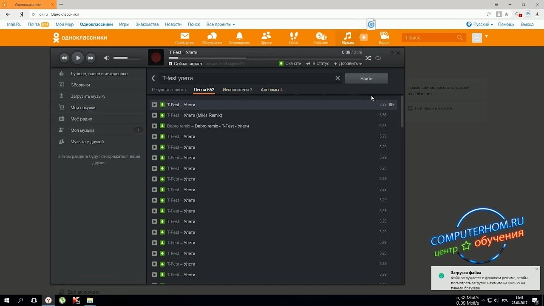Close the music player panel
Image resolution: width=544 pixels, height=306 pixels.
(398, 53)
